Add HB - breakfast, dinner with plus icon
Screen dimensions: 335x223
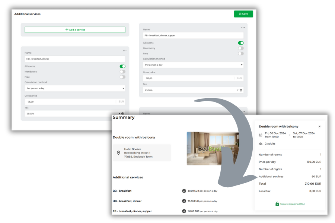click(184, 201)
